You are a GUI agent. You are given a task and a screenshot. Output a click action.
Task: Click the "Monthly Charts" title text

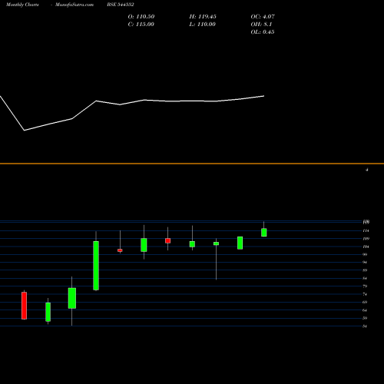coord(22,5)
